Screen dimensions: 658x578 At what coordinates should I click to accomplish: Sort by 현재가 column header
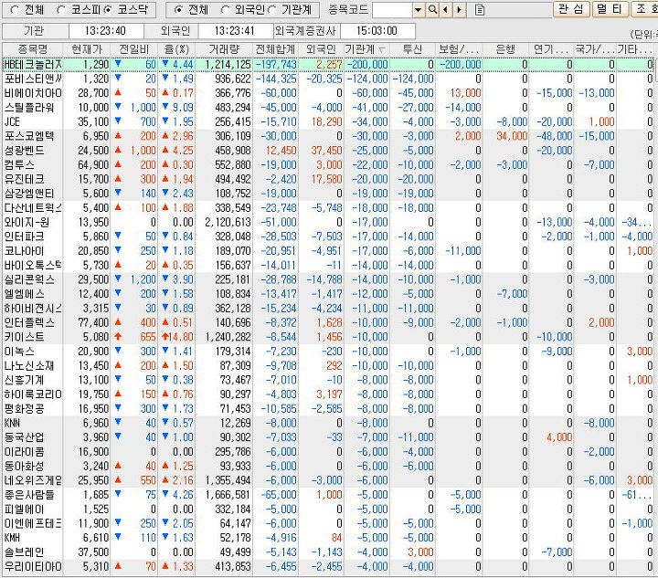[87, 49]
